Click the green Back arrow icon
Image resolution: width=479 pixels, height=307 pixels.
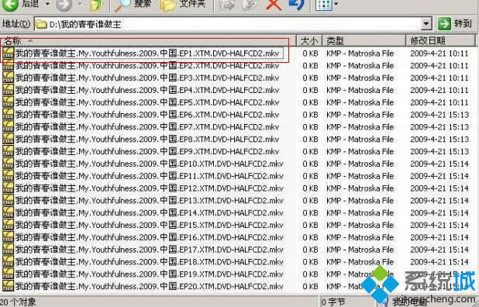coord(9,5)
